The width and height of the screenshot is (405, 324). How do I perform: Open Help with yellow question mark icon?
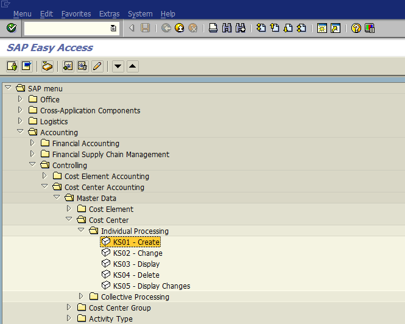356,28
